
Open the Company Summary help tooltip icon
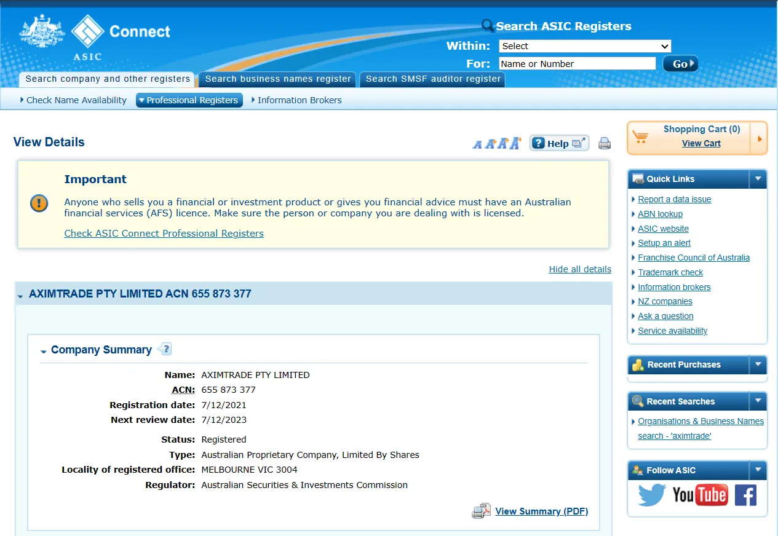coord(164,349)
